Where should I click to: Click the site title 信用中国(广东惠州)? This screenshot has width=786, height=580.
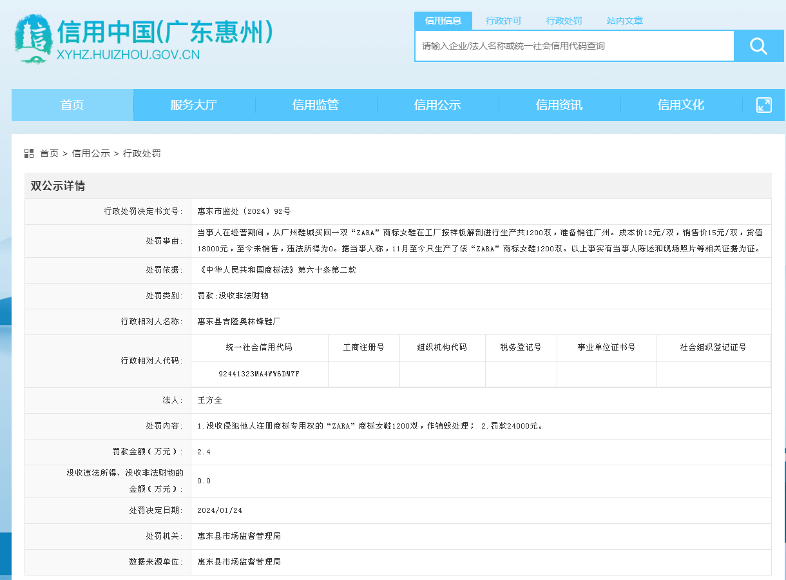165,32
